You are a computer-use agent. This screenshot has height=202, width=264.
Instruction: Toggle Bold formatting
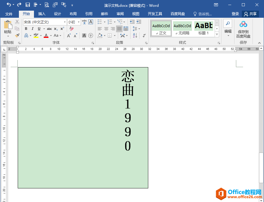pyautogui.click(x=26, y=29)
